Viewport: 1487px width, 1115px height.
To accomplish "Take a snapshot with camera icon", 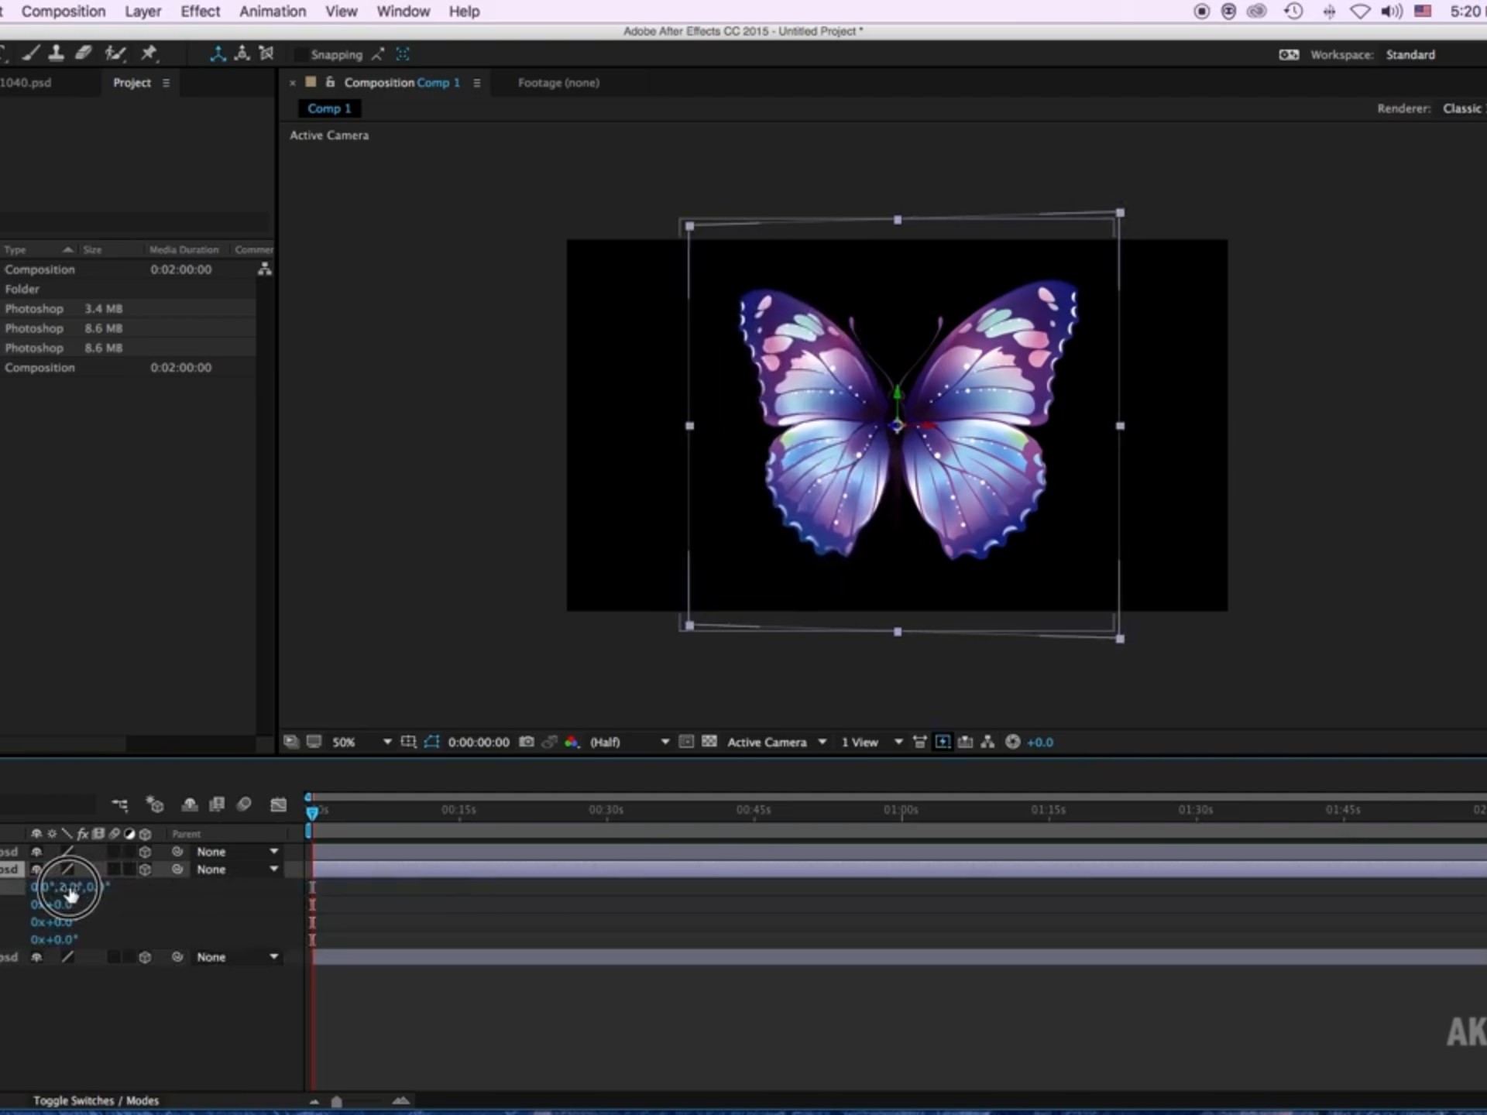I will coord(527,742).
